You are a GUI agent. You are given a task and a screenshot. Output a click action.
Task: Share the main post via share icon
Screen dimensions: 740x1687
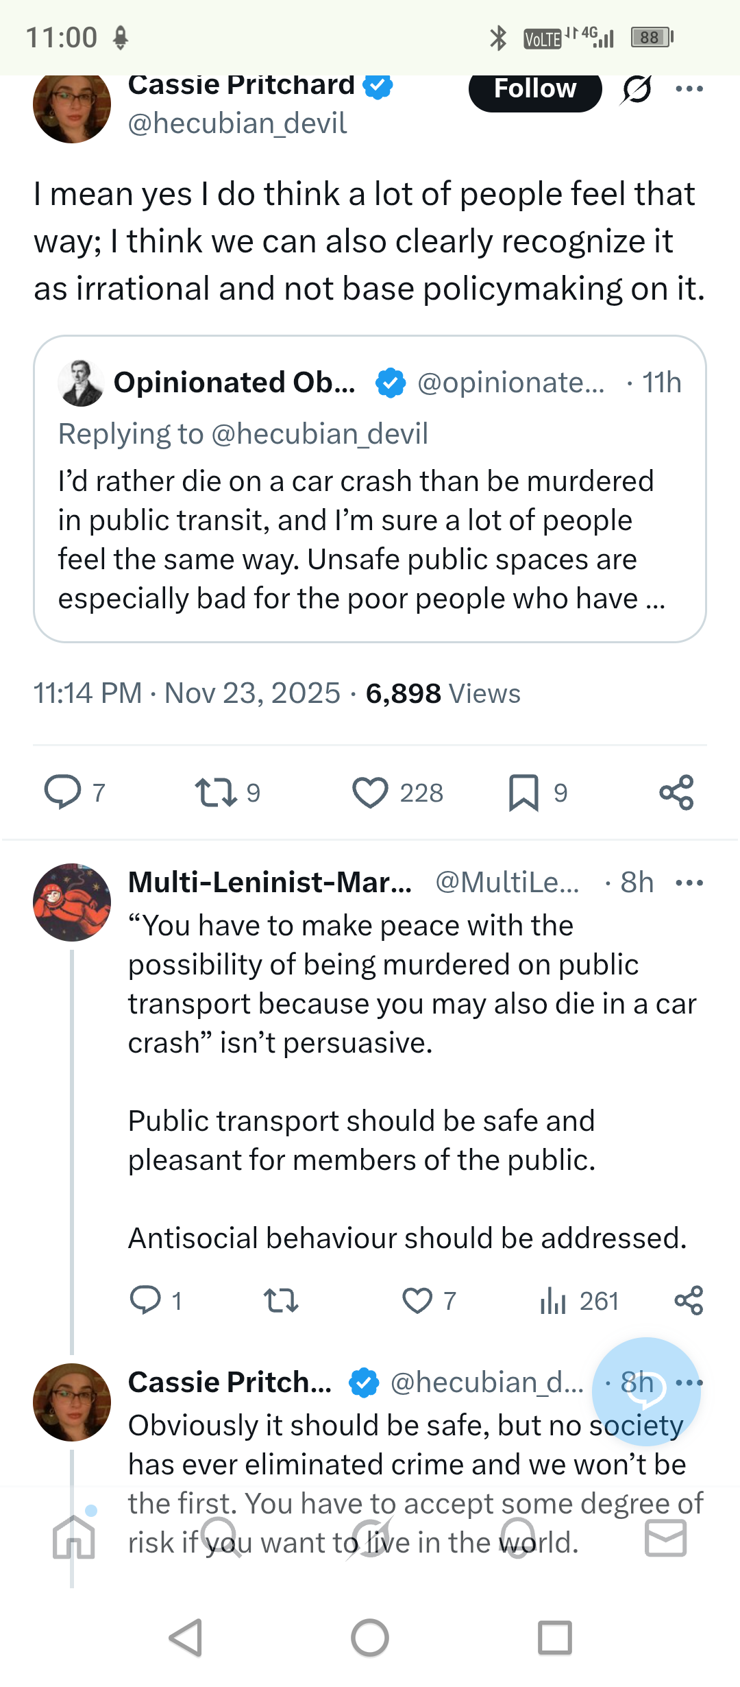676,793
